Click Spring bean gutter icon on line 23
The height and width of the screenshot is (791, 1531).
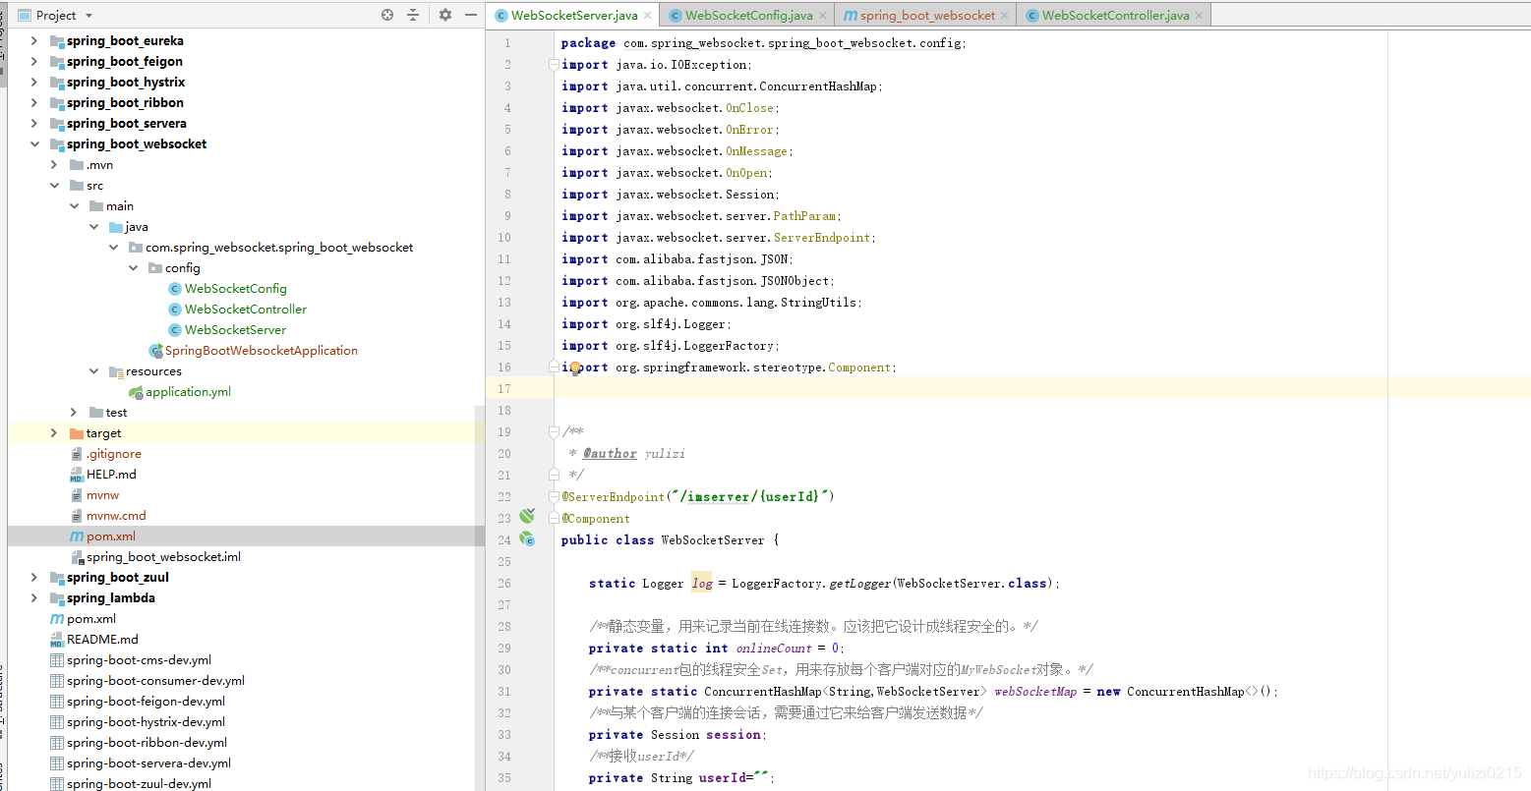point(527,516)
